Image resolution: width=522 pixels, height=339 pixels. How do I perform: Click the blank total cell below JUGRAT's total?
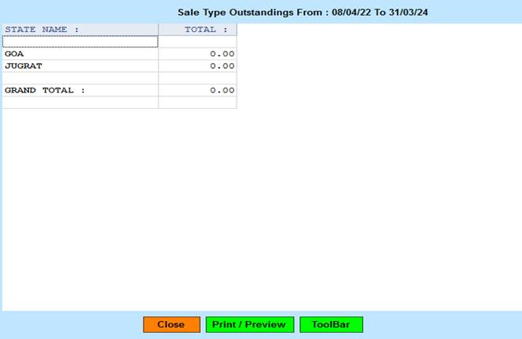198,78
